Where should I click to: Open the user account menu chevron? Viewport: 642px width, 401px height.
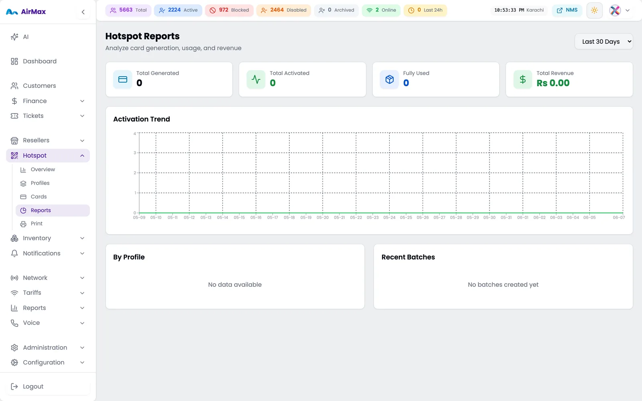coord(628,10)
